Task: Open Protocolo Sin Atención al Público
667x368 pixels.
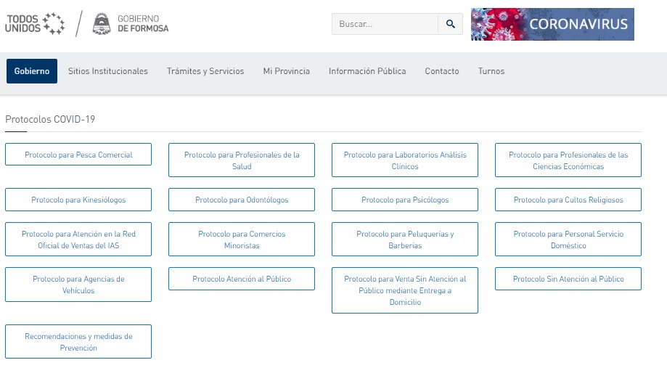Action: pos(568,279)
